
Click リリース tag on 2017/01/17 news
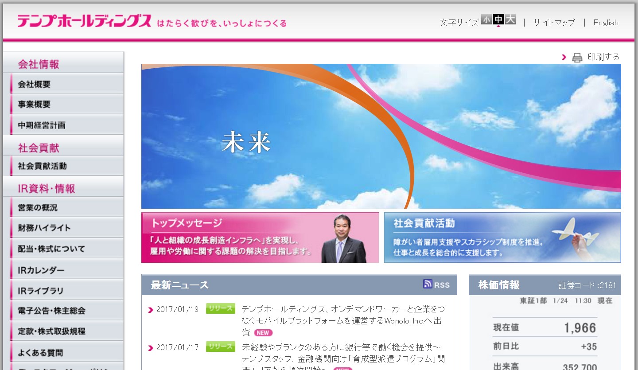(x=221, y=347)
